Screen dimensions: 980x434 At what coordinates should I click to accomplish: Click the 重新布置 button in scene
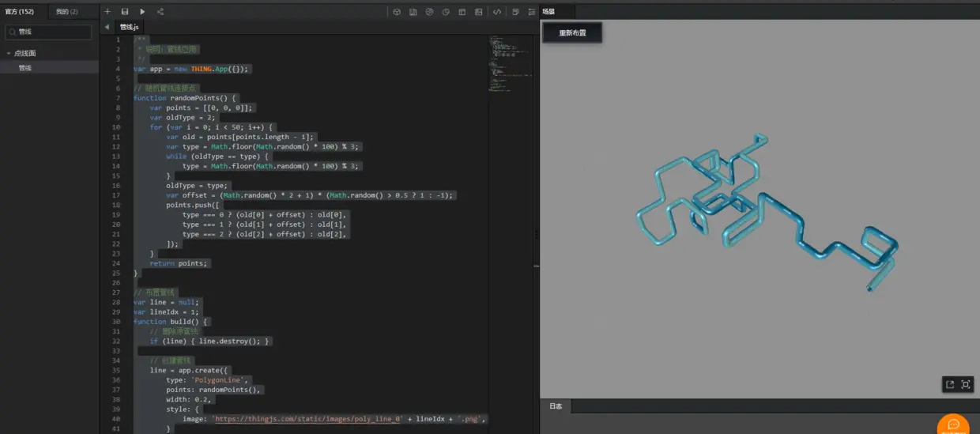[x=572, y=33]
